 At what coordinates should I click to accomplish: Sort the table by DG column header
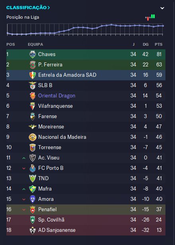(x=146, y=45)
